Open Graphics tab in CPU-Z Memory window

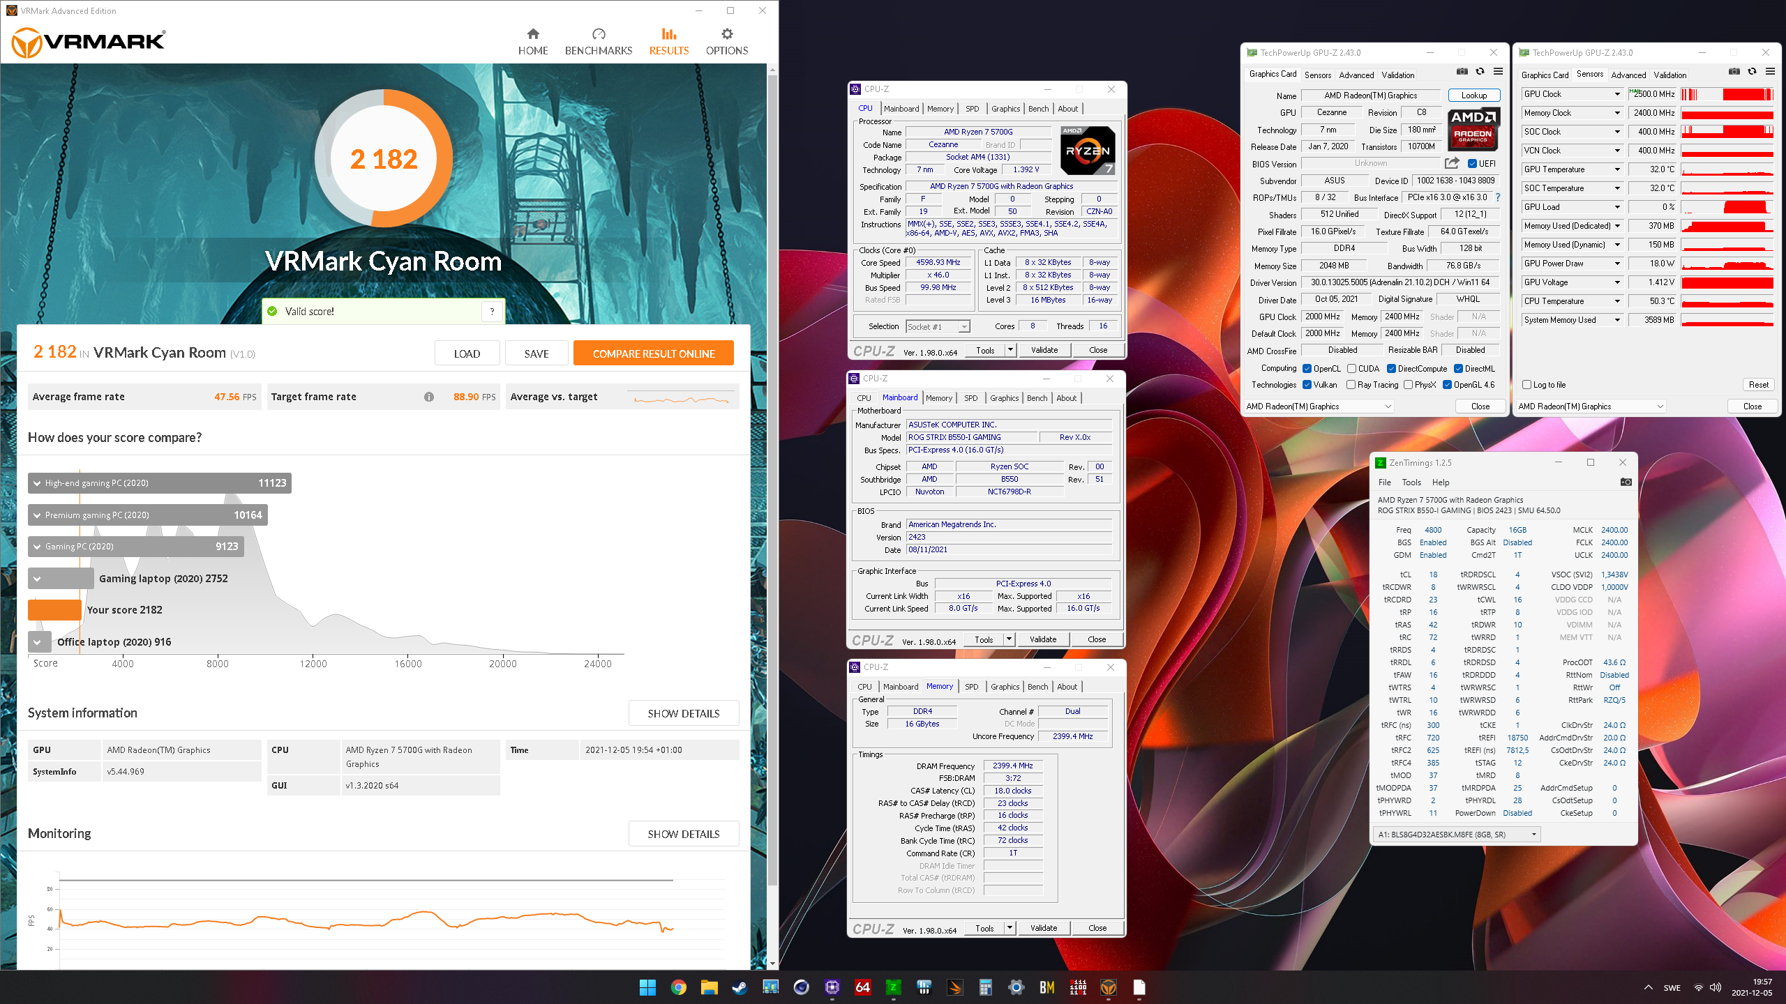click(1005, 687)
